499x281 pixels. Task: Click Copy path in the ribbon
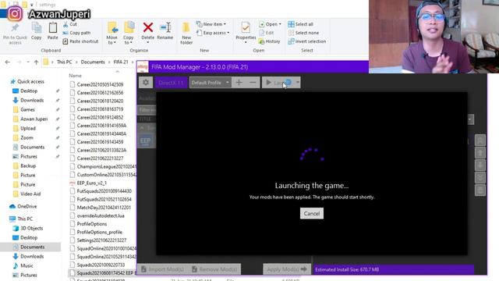76,33
